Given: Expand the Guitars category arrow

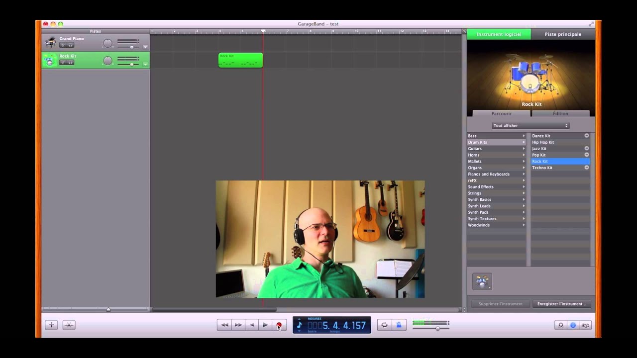Looking at the screenshot, I should (524, 149).
